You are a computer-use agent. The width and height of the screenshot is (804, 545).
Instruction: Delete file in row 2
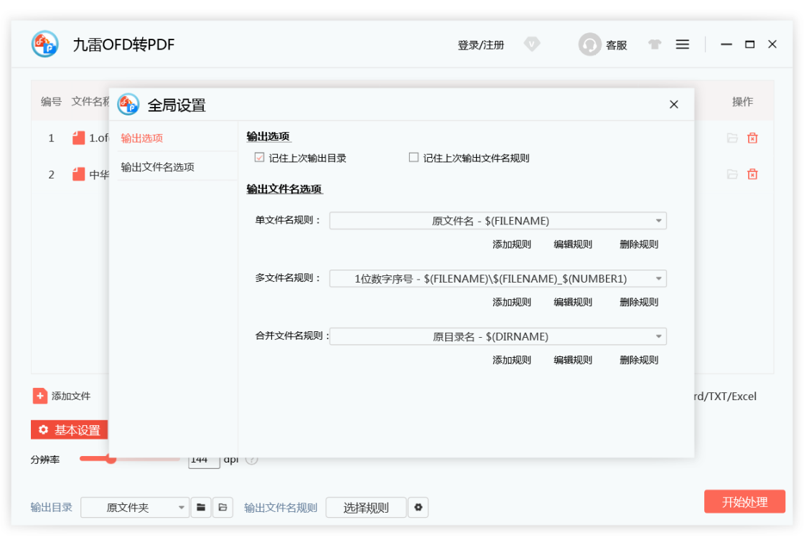pos(752,174)
